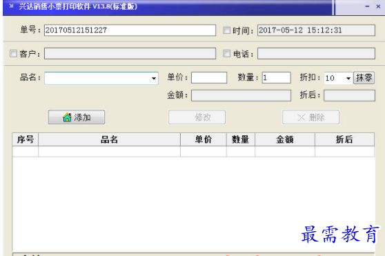385x256 pixels.
Task: Click the 金额 table column header
Action: point(285,139)
